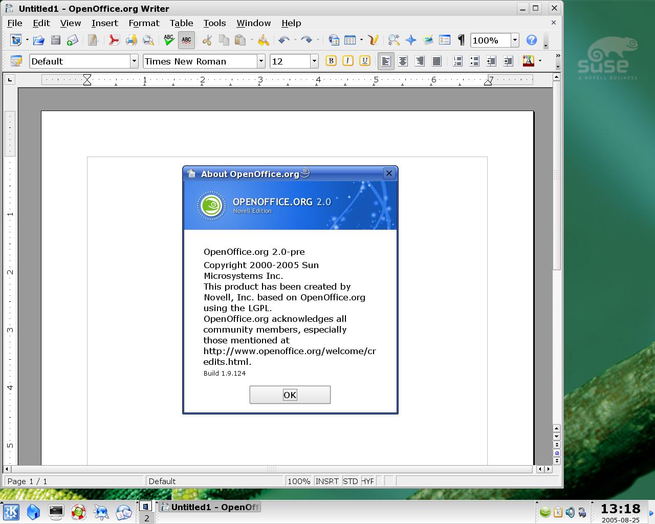
Task: Decrease paragraph indent
Action: [491, 61]
